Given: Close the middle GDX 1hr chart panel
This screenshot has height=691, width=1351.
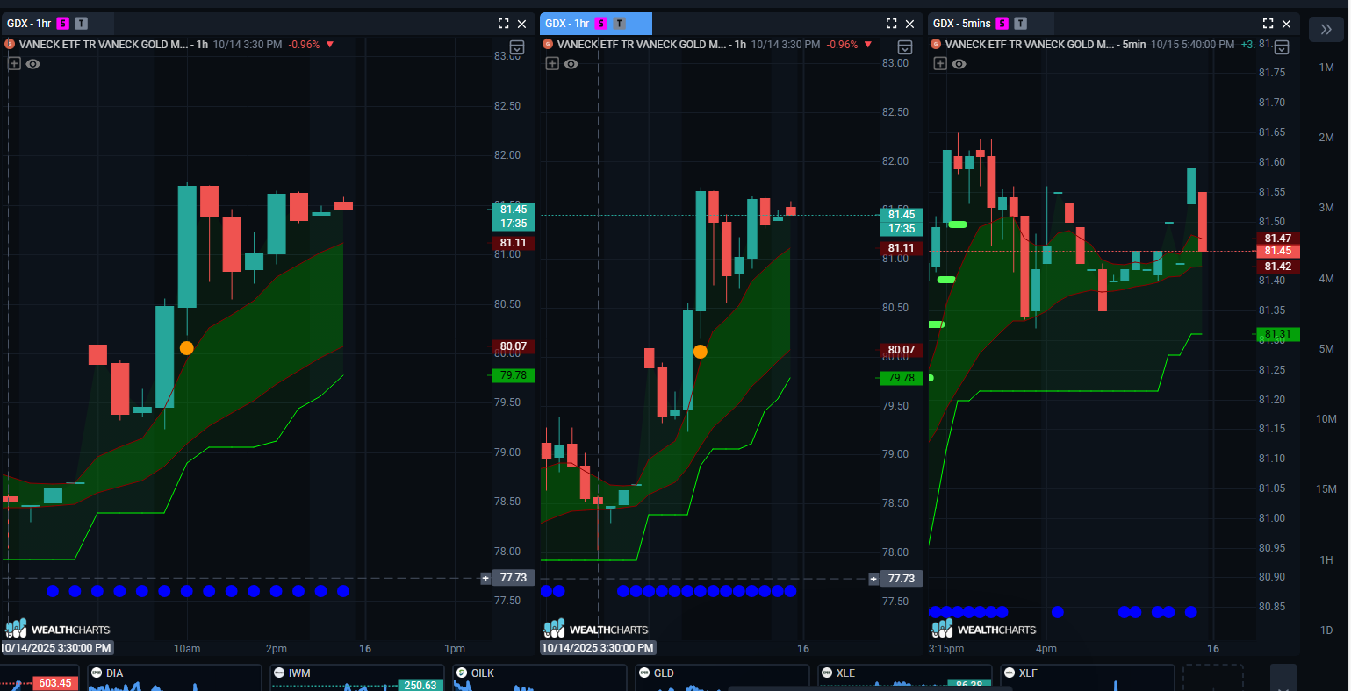Looking at the screenshot, I should tap(910, 24).
